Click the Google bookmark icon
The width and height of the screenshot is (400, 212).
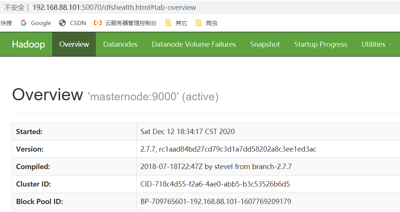click(24, 23)
